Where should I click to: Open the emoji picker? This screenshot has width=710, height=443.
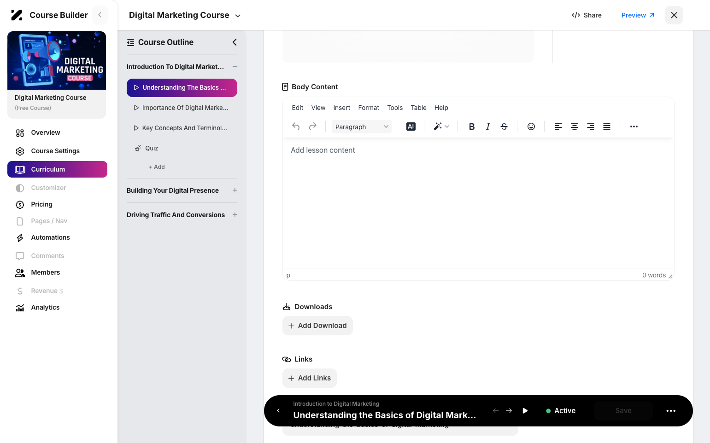click(531, 127)
